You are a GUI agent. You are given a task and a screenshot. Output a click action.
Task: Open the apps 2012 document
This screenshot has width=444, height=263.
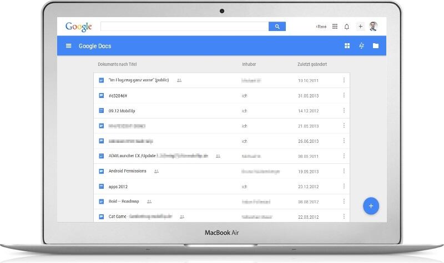pyautogui.click(x=118, y=187)
